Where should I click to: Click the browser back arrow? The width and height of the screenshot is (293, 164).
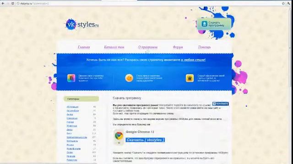pos(3,3)
